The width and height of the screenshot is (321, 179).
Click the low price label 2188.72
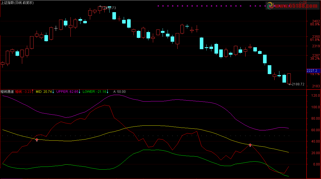tap(298, 84)
